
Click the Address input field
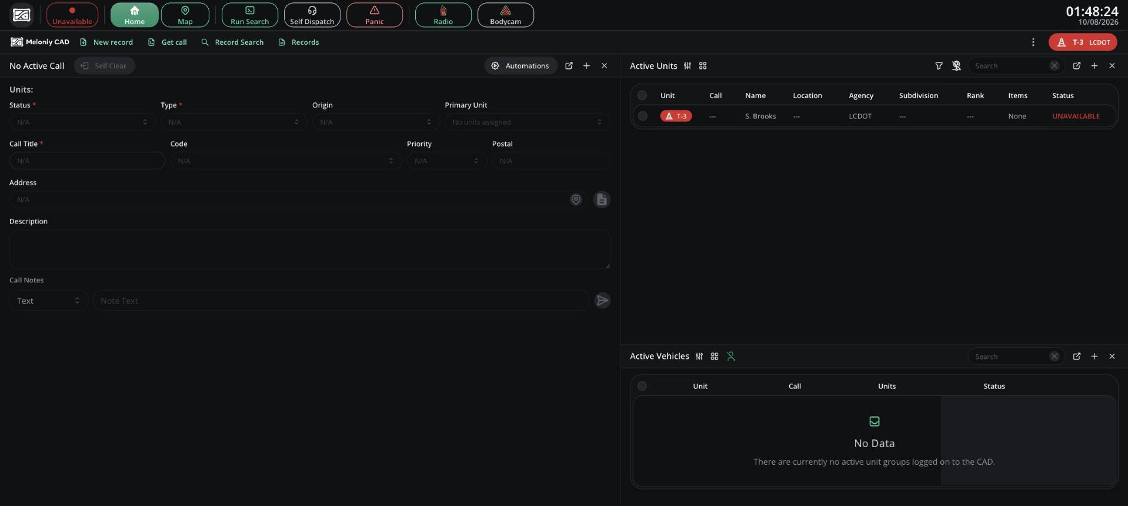click(x=297, y=199)
